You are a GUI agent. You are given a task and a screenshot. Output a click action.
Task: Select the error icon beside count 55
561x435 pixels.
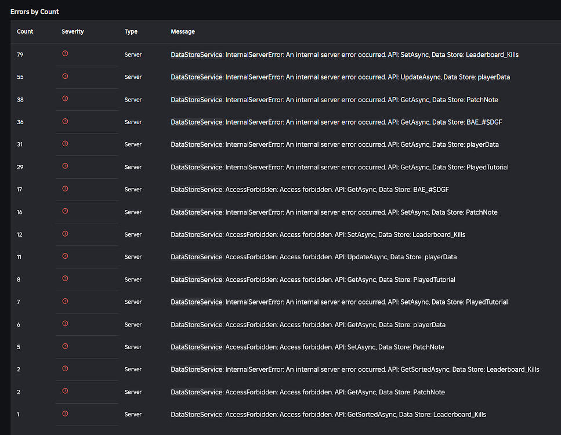[x=65, y=76]
